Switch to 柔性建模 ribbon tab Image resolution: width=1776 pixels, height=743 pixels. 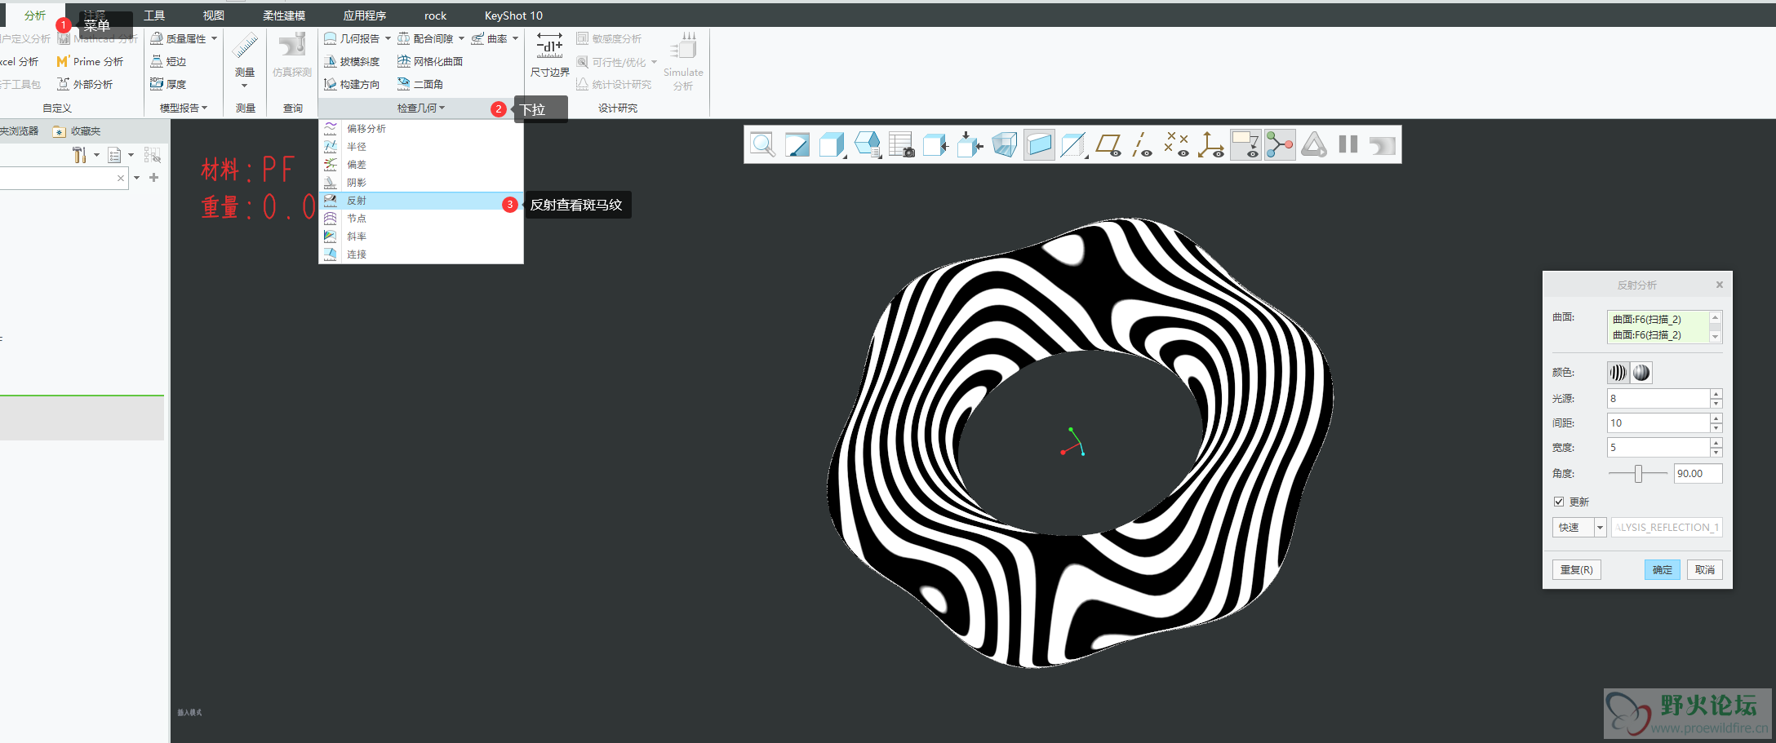click(284, 15)
